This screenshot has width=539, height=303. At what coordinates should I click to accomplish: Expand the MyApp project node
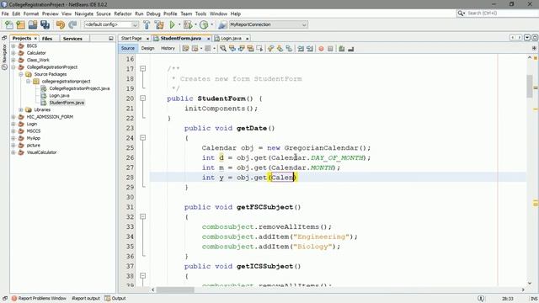(13, 138)
